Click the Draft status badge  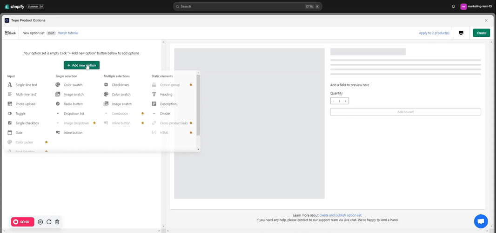[x=51, y=33]
